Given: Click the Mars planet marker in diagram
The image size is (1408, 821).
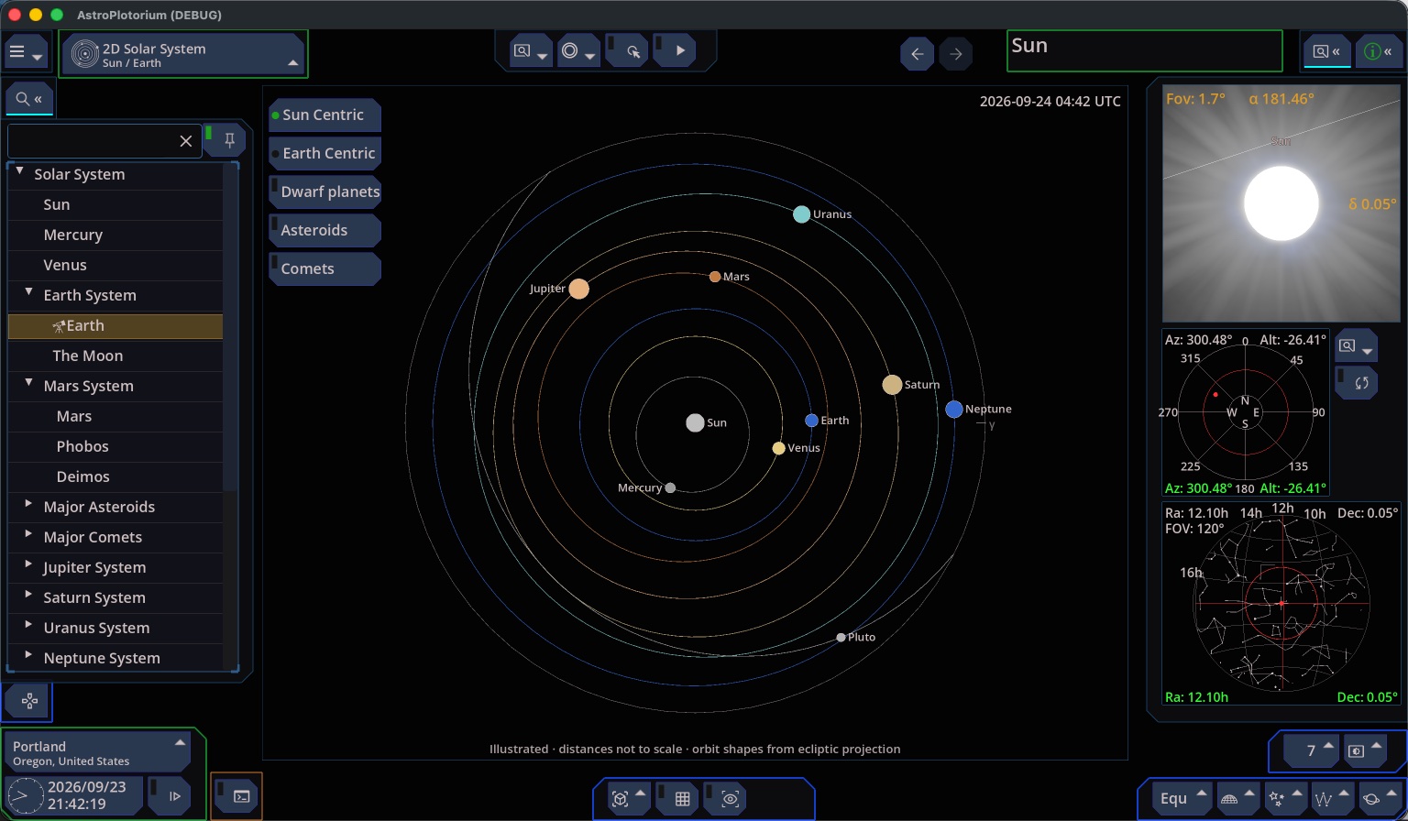Looking at the screenshot, I should pos(715,277).
